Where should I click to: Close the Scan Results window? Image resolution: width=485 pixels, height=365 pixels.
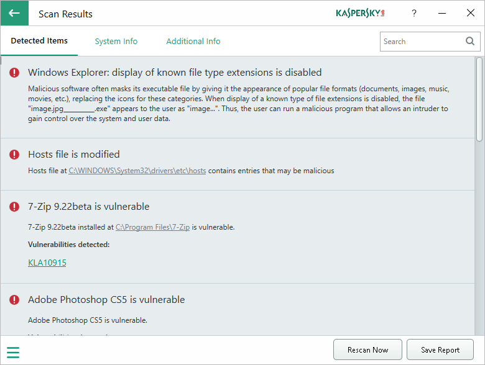pyautogui.click(x=471, y=13)
